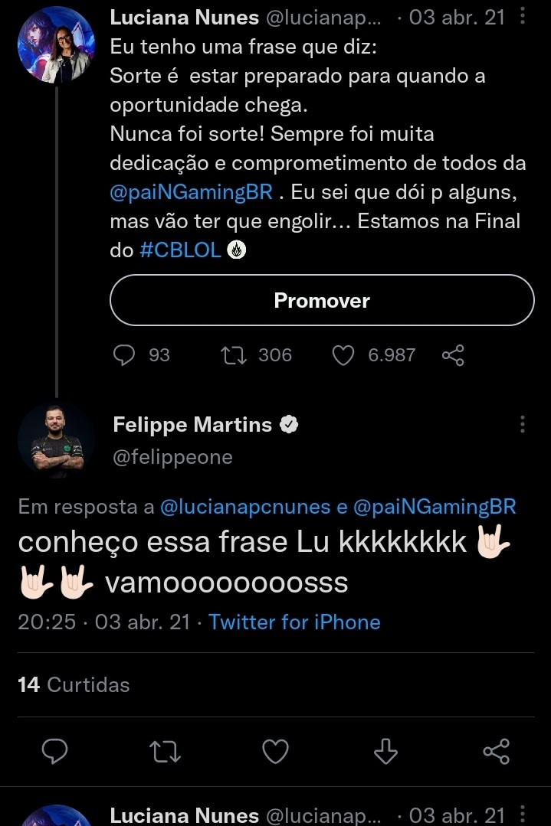Tap the download arrow icon on Felippe's reply
The height and width of the screenshot is (826, 551).
coord(385,752)
